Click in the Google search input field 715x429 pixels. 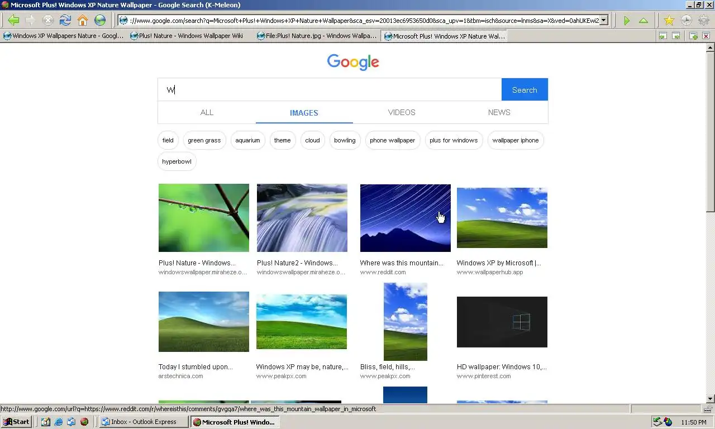tap(330, 89)
